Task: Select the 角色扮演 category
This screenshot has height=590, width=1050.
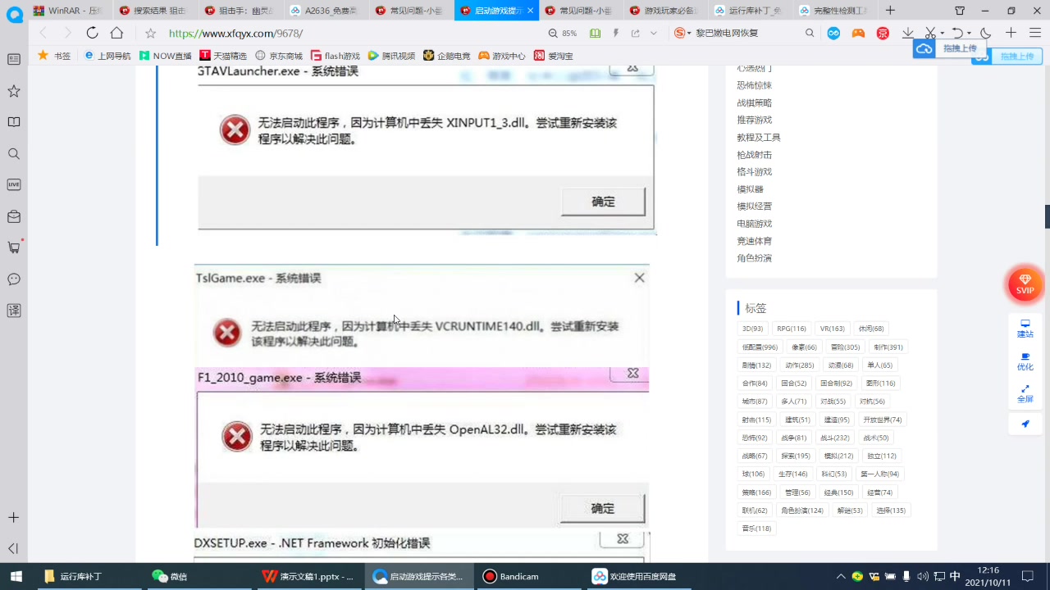Action: pos(754,258)
